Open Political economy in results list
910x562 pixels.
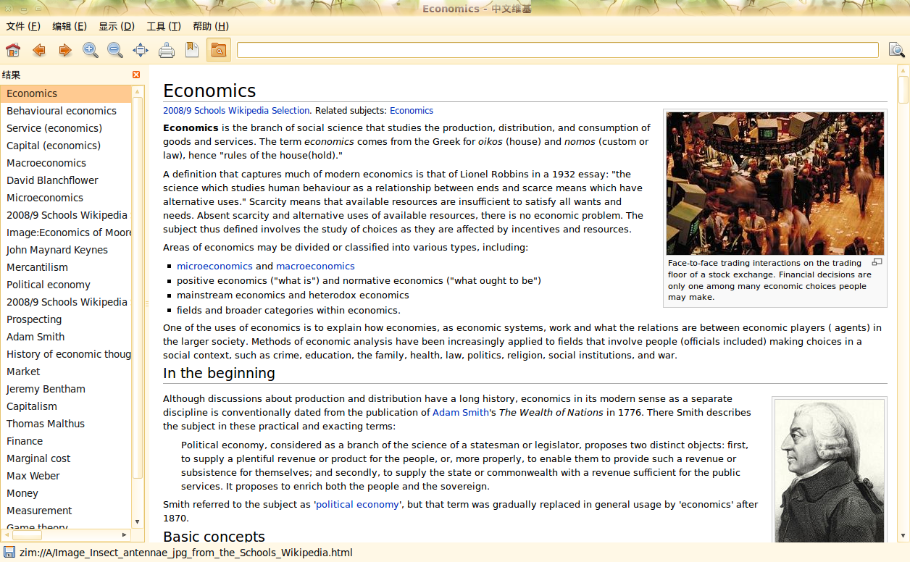66,285
